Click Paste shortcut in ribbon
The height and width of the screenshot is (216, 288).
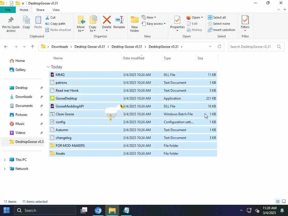coord(58,30)
